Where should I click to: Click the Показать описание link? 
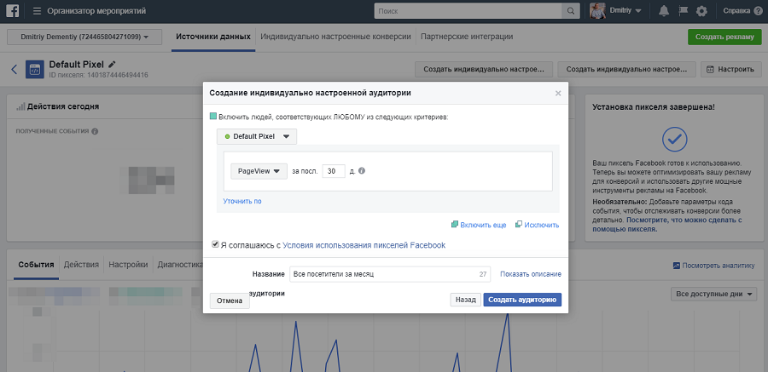[x=531, y=274]
